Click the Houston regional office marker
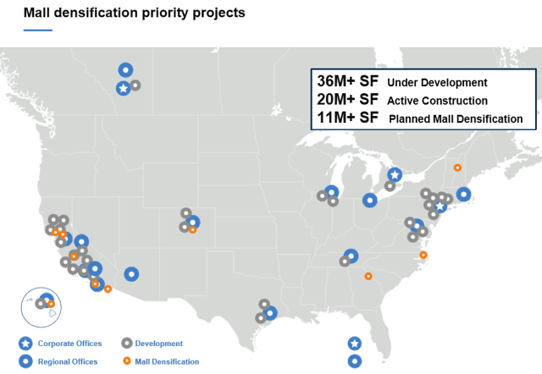Screen dimensions: 542x374 270,313
